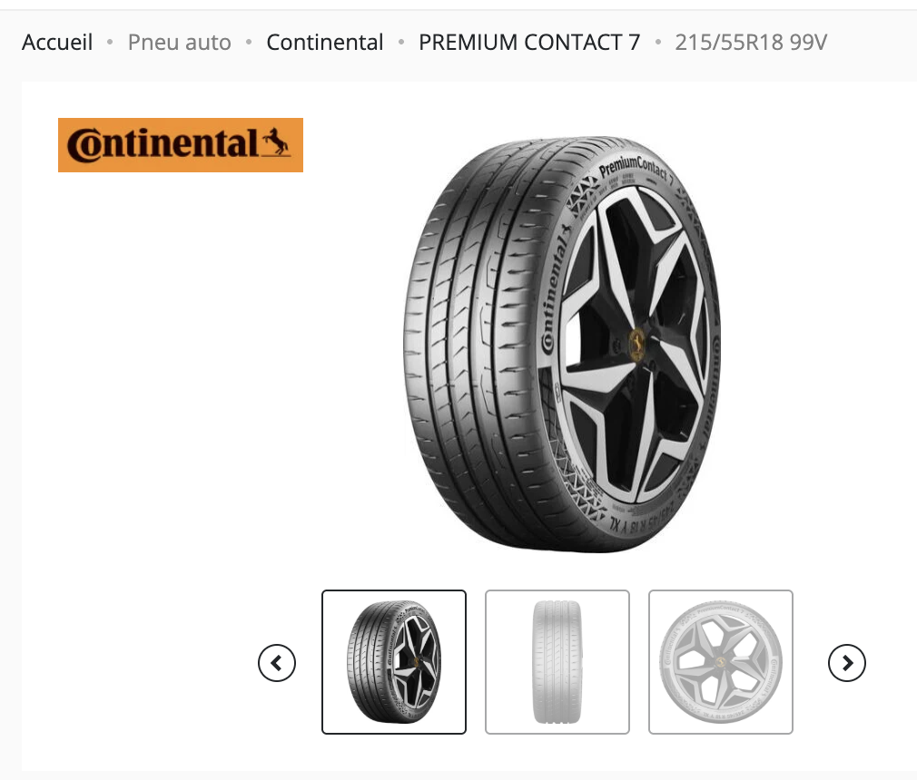Click the 215/55R18 99V breadcrumb item
Screen dimensions: 917x780
click(751, 43)
